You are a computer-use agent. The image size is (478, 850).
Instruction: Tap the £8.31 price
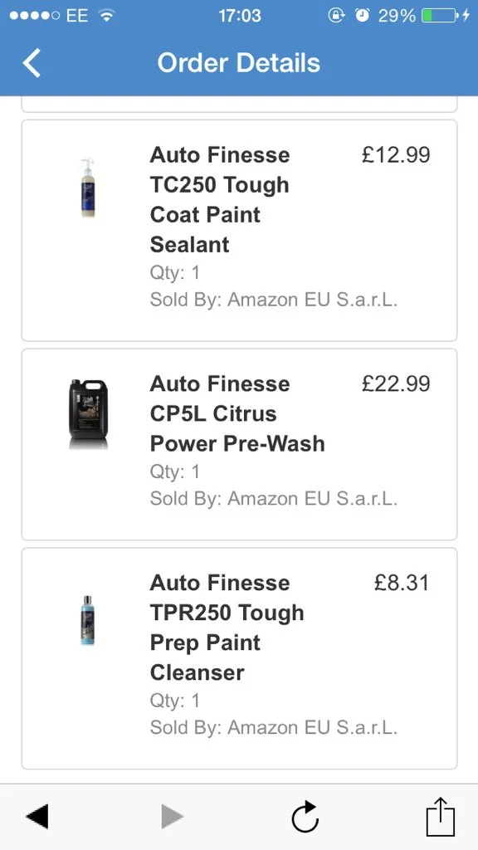pos(402,584)
